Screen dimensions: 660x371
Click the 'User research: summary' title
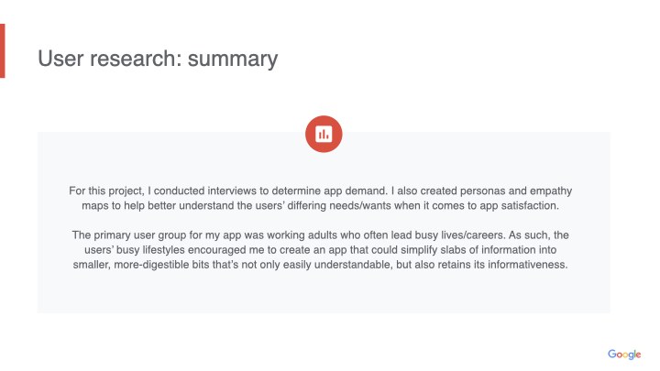157,60
